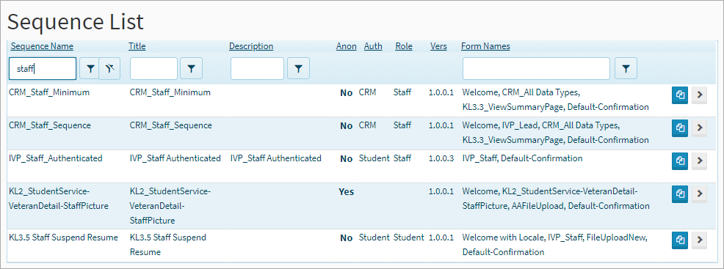Sort by Description column header
This screenshot has height=269, width=724.
click(251, 46)
